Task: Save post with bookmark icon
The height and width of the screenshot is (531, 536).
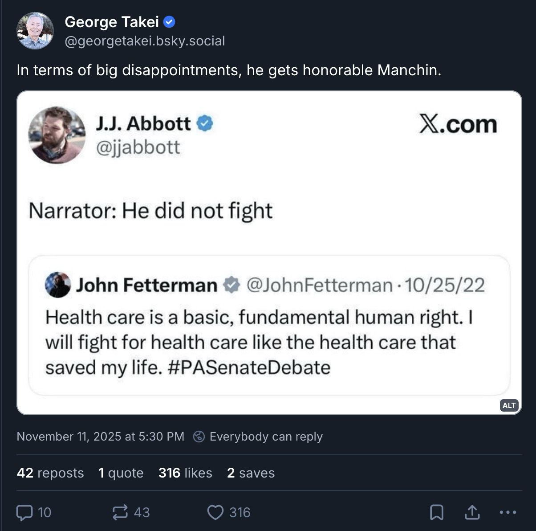Action: [x=436, y=512]
